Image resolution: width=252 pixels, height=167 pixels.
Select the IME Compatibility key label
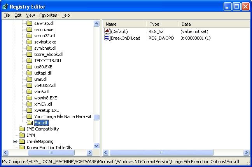43,129
